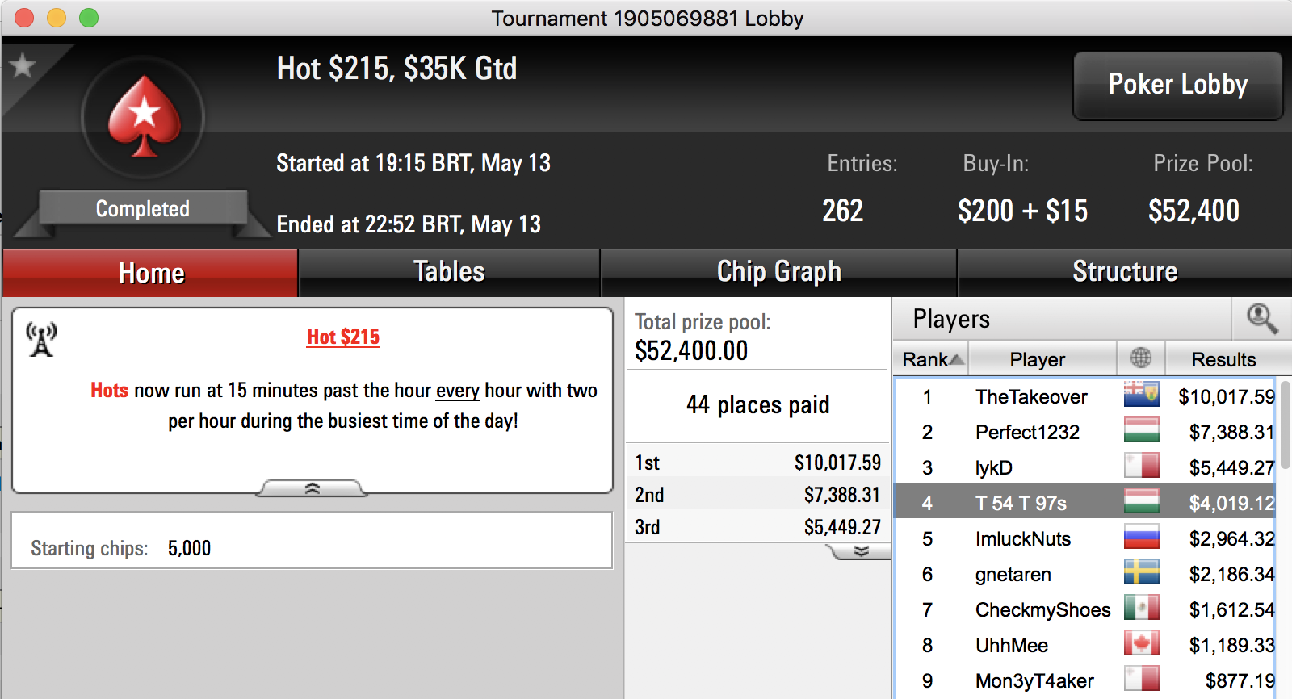Viewport: 1292px width, 699px height.
Task: Select player Perfect1232 row
Action: [1084, 432]
